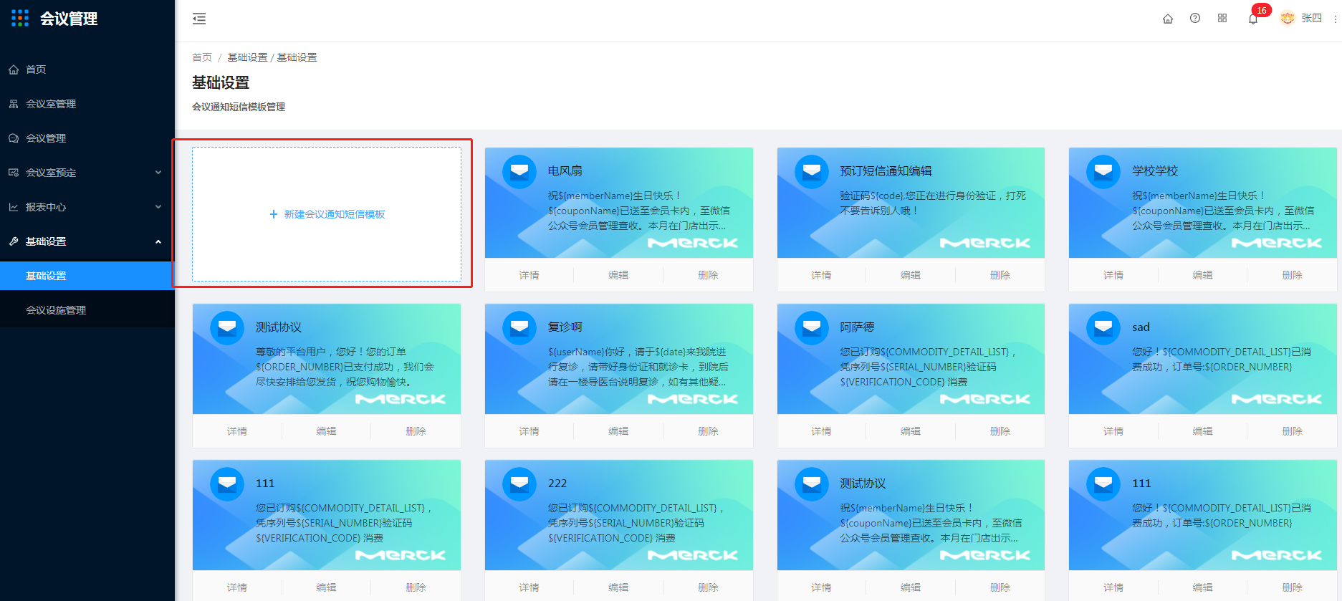Expand 会议室预定 submenu chevron
Image resolution: width=1342 pixels, height=601 pixels.
click(158, 173)
